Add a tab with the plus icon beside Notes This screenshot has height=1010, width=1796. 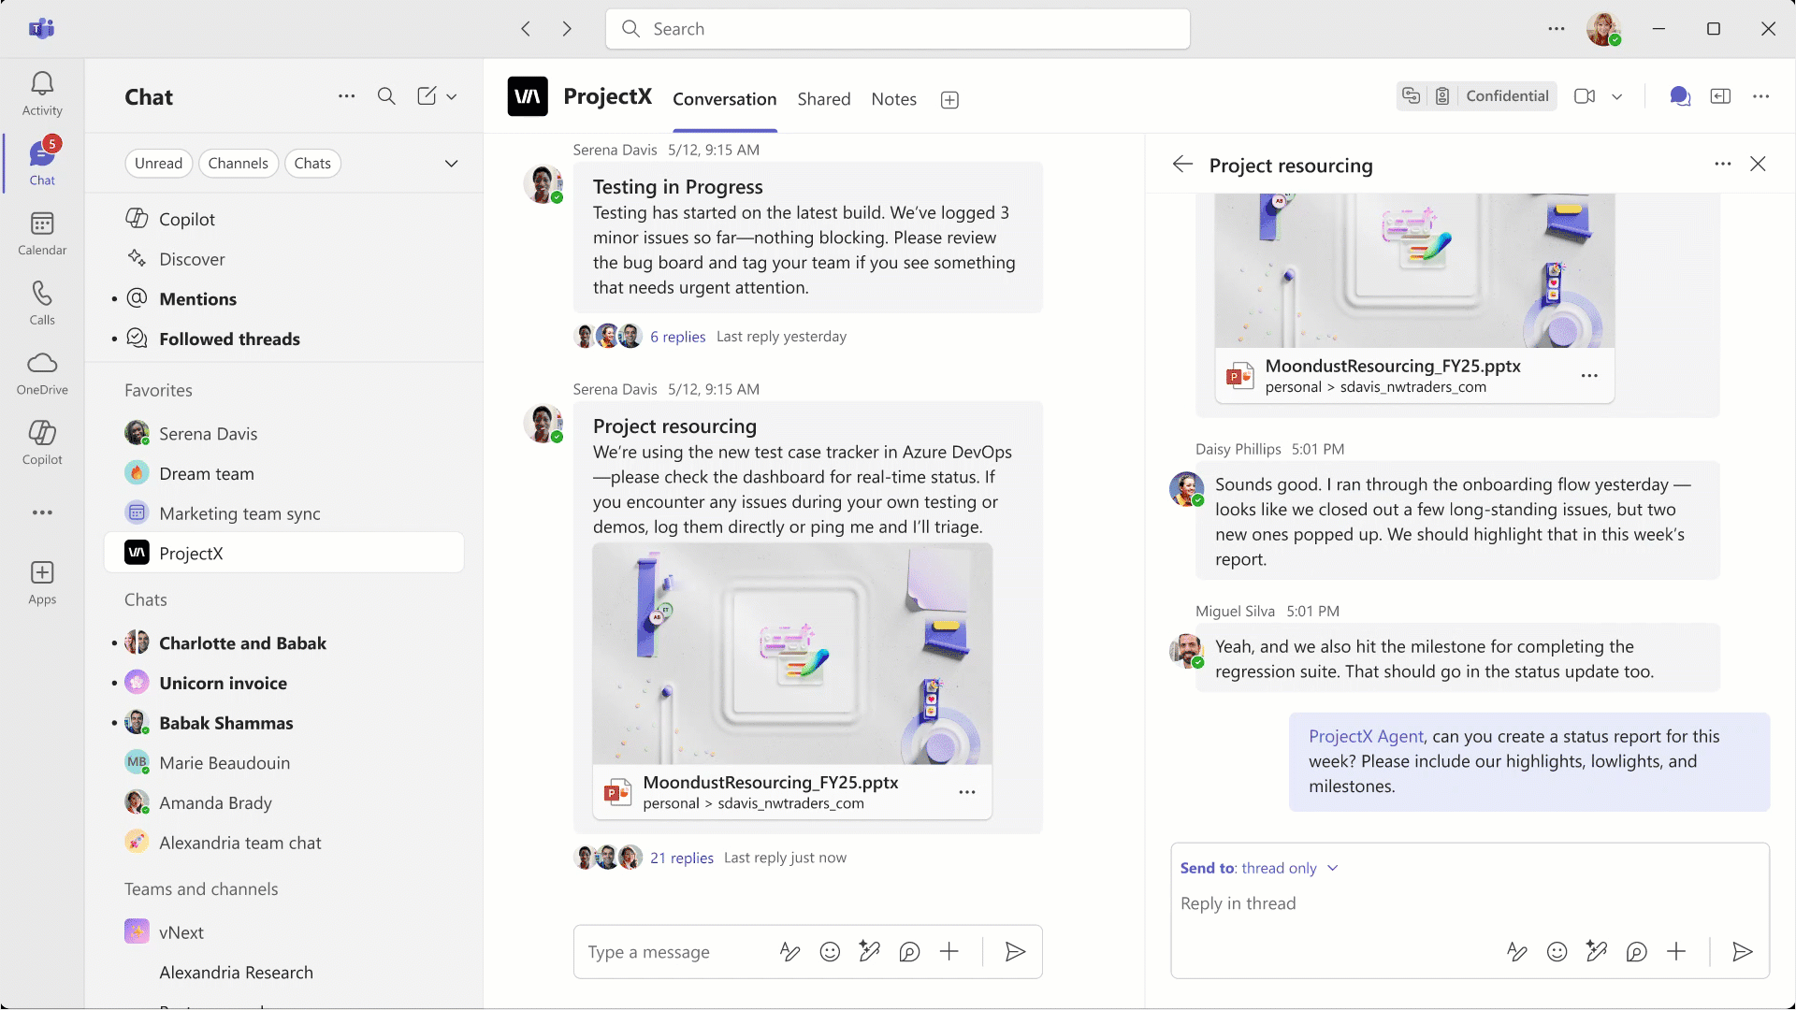[949, 100]
